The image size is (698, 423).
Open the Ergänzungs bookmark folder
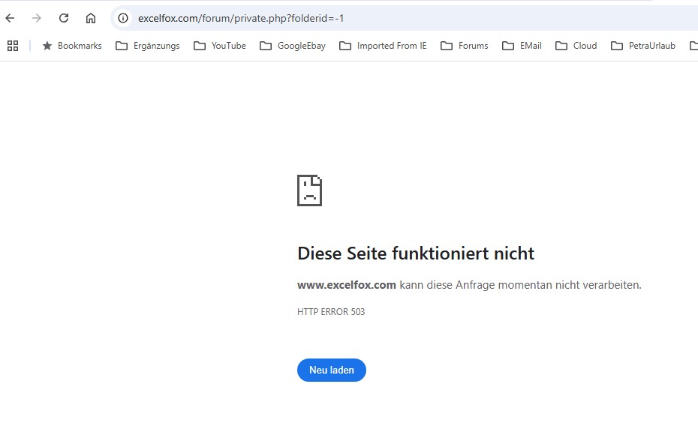click(148, 46)
